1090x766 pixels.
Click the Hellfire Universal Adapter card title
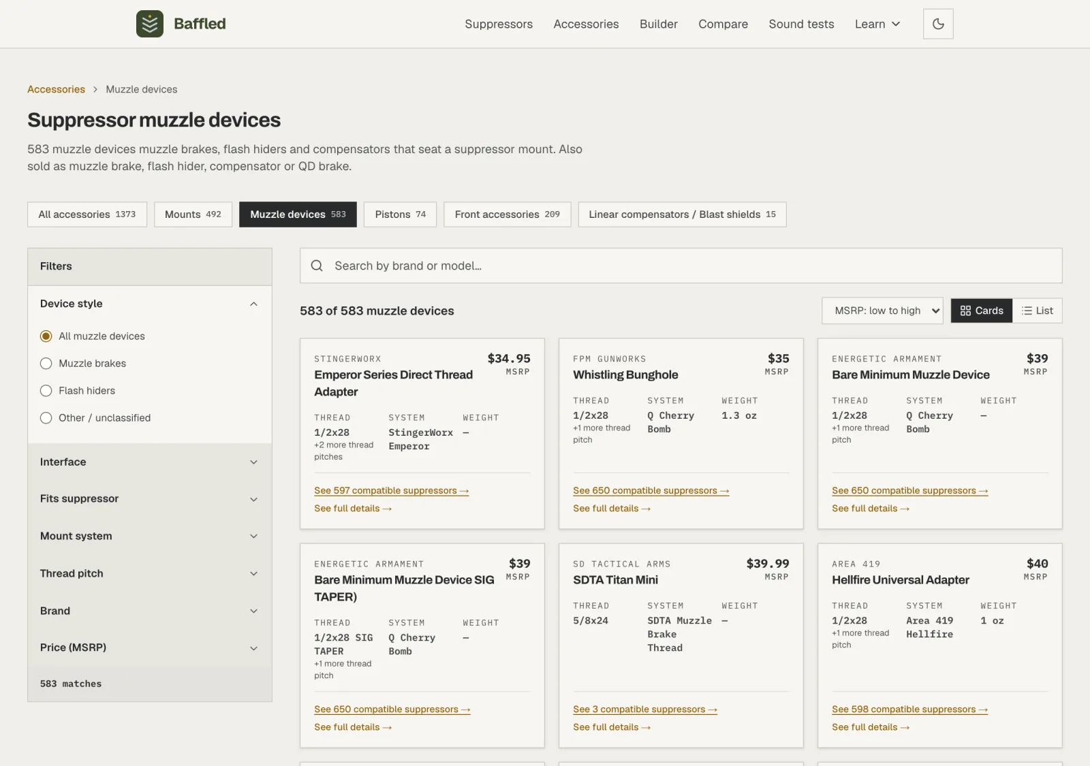900,580
